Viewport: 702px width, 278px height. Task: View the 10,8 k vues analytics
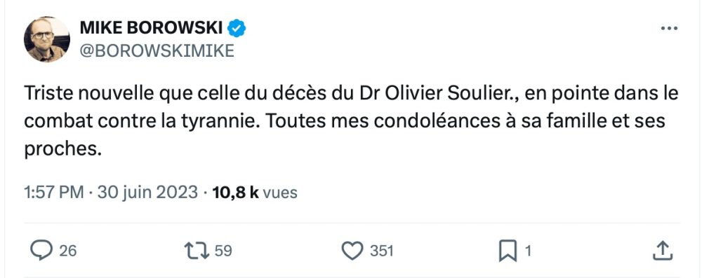click(255, 193)
